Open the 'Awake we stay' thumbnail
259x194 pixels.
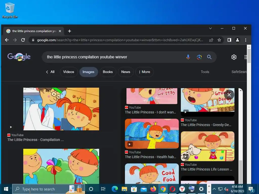152,96
